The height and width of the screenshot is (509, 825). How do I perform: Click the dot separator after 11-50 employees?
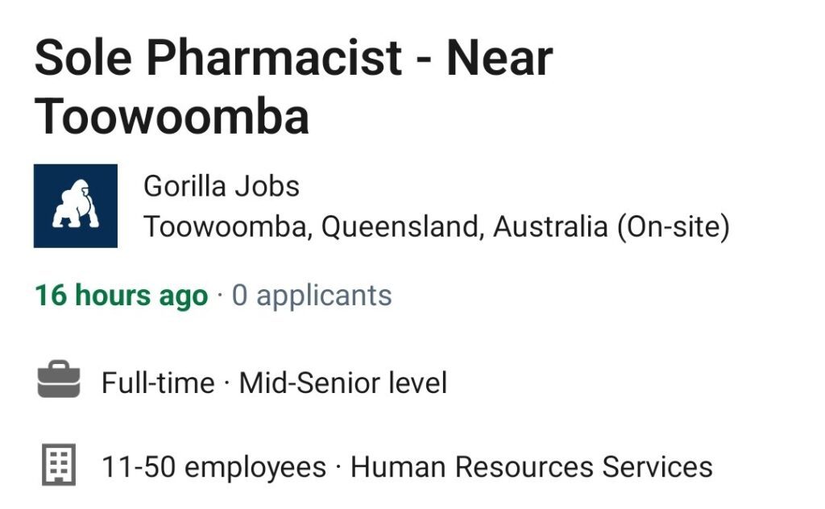[x=338, y=467]
